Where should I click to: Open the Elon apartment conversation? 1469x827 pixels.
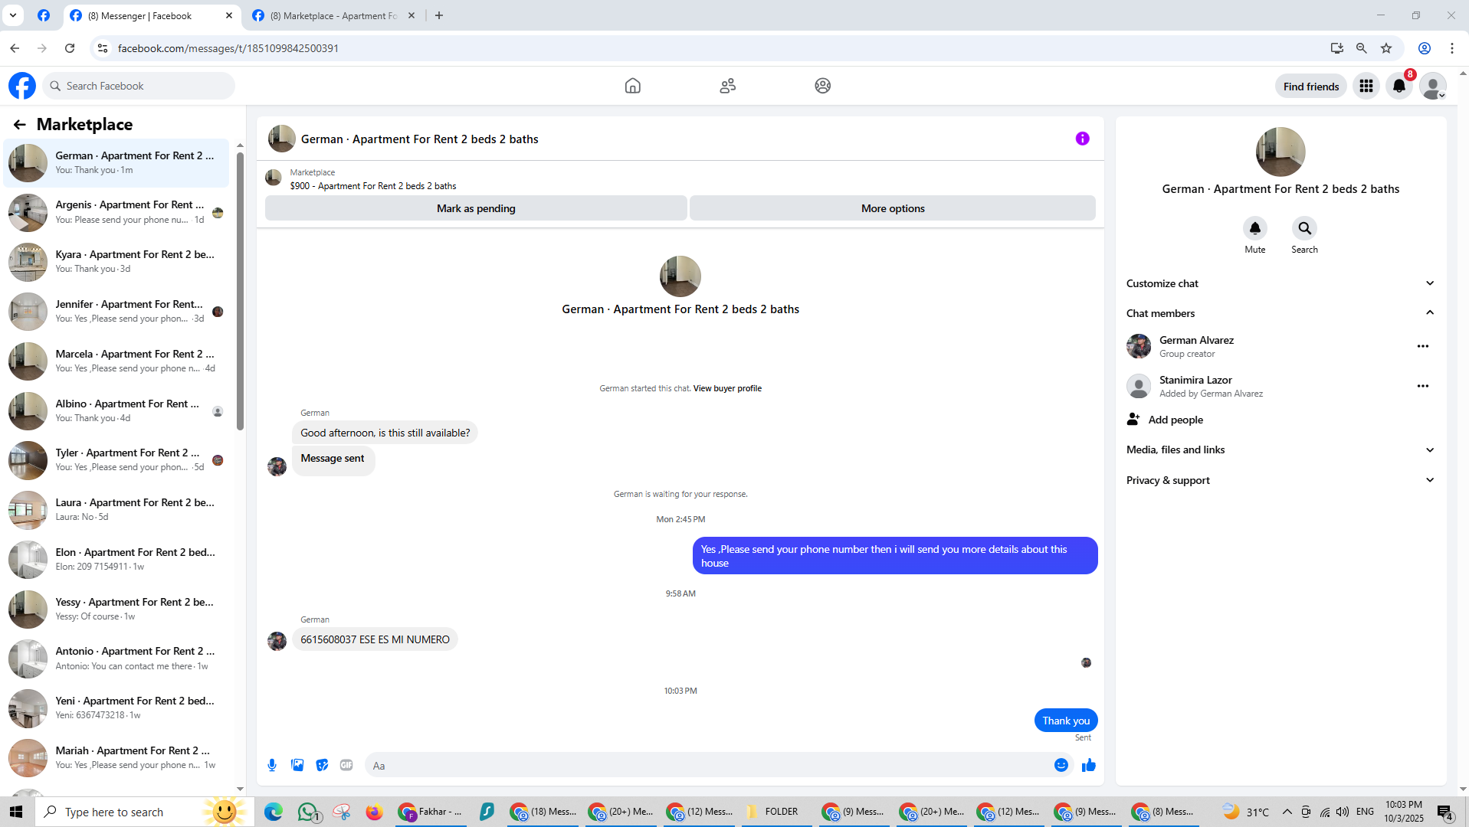click(116, 560)
